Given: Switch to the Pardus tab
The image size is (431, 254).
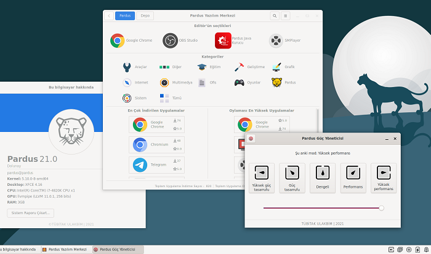Looking at the screenshot, I should (125, 16).
